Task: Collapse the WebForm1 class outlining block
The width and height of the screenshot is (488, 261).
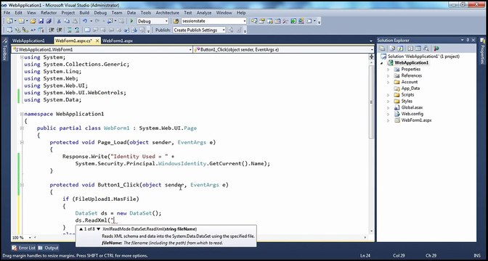Action: (22, 128)
